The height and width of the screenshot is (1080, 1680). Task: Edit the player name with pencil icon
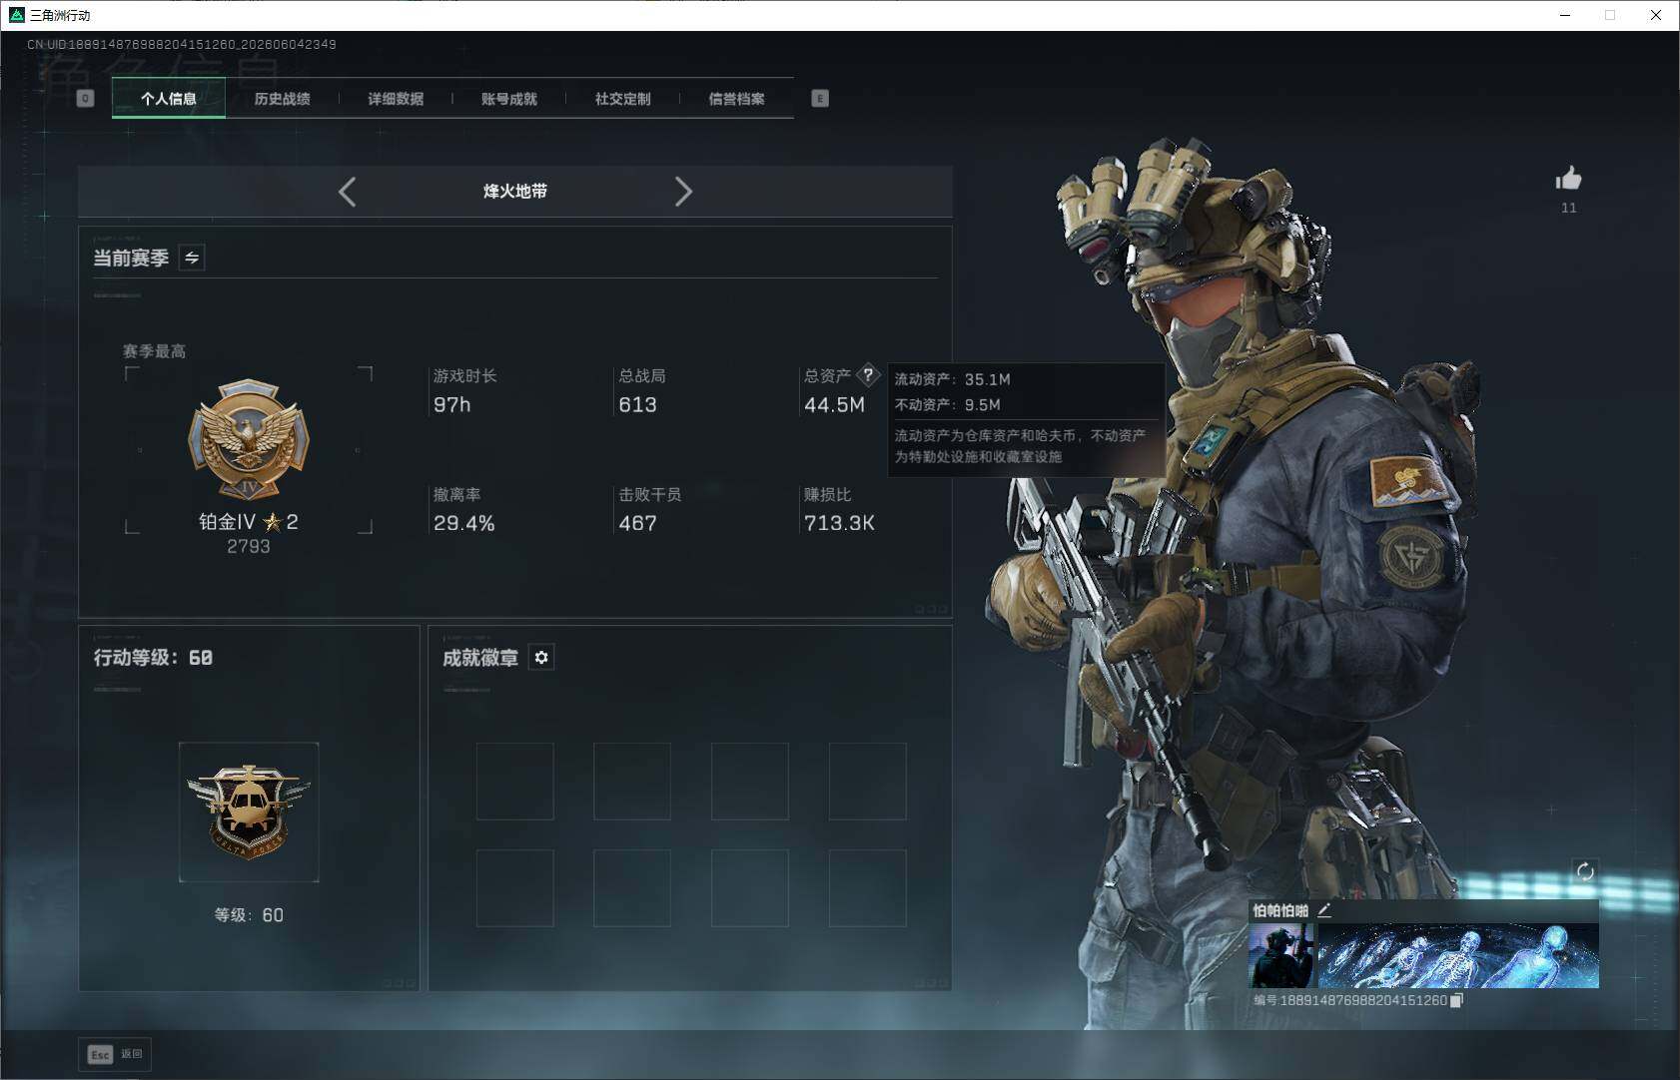(1324, 910)
